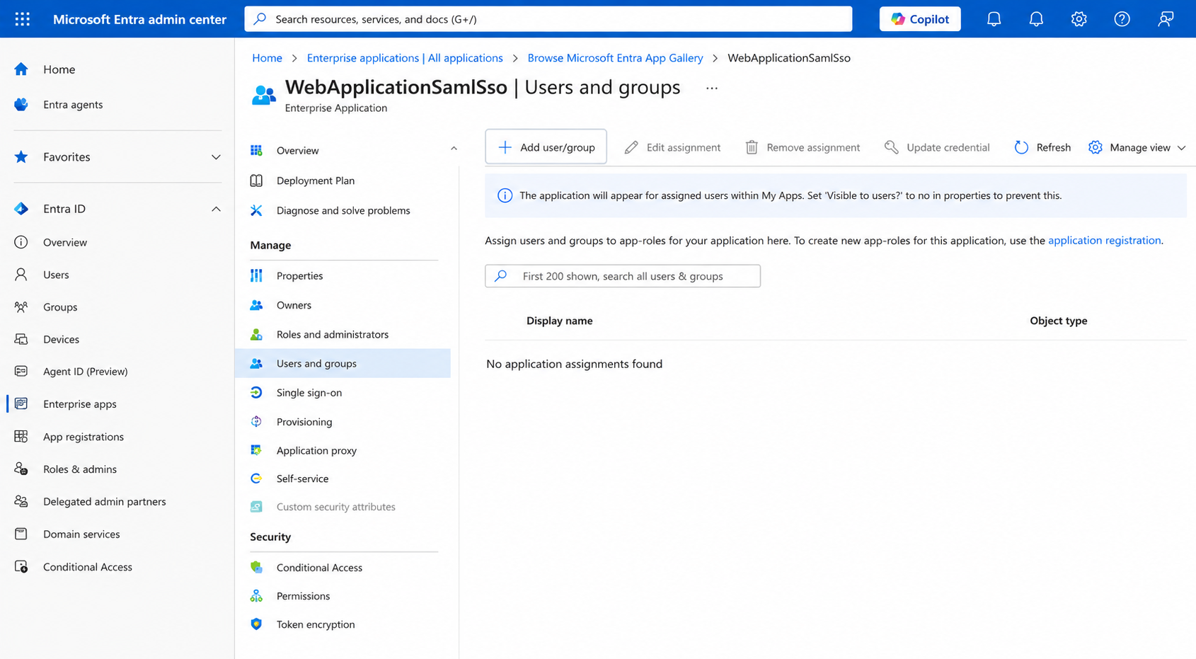Collapse the Entra ID section chevron
This screenshot has height=659, width=1196.
point(216,209)
